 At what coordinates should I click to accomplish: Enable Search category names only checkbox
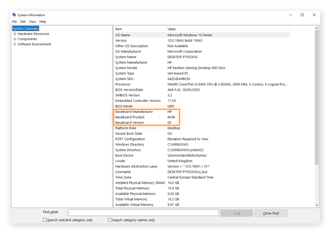pyautogui.click(x=110, y=220)
